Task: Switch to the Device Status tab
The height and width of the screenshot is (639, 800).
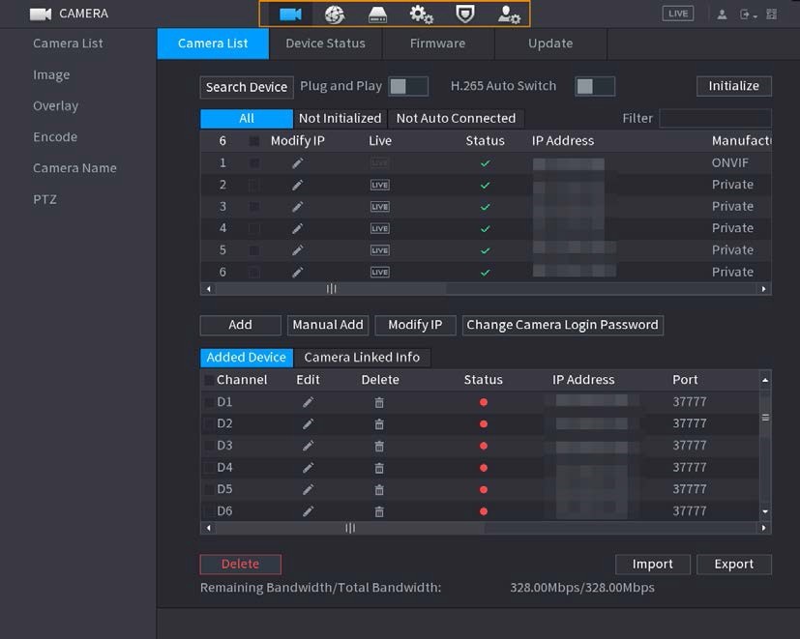Action: pyautogui.click(x=325, y=44)
